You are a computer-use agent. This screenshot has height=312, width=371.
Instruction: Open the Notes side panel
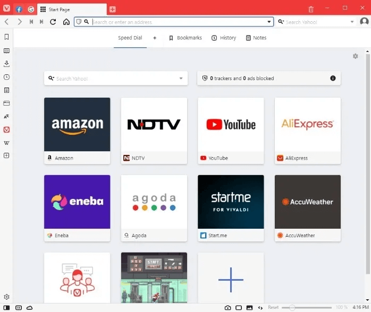(6, 90)
